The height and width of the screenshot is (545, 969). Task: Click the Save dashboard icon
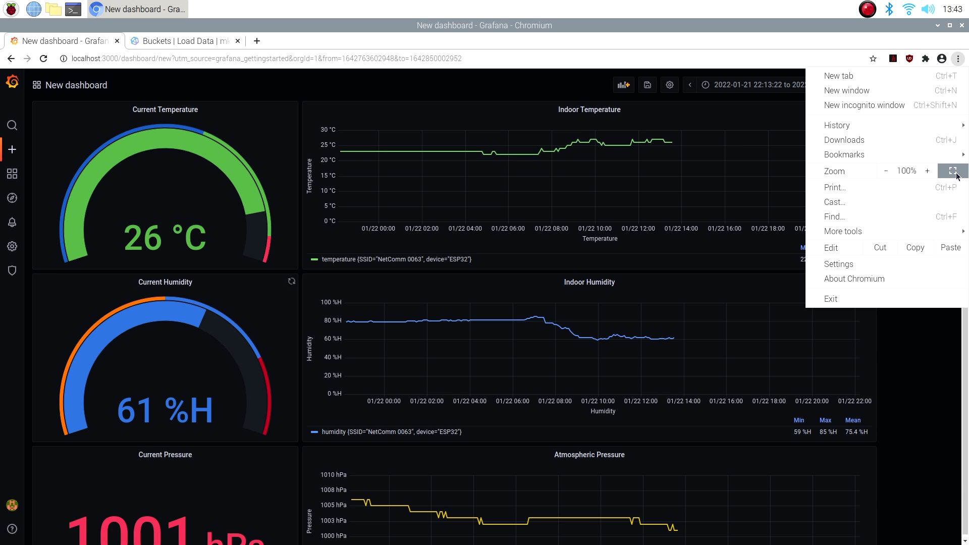(648, 85)
